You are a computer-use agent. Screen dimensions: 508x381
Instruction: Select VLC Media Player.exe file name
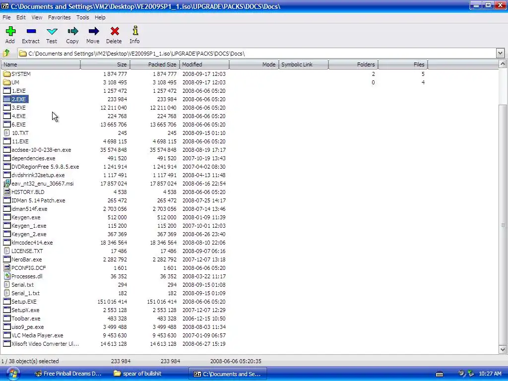click(37, 335)
